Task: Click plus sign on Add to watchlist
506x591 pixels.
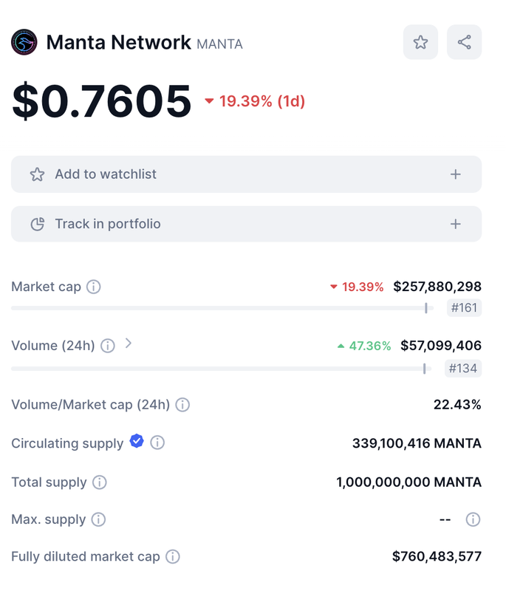Action: [x=456, y=174]
